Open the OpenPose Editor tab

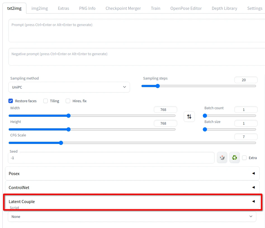(186, 8)
